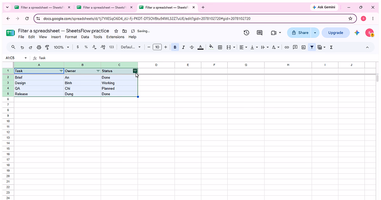Show all comments icon
381x200 pixels.
coord(259,33)
